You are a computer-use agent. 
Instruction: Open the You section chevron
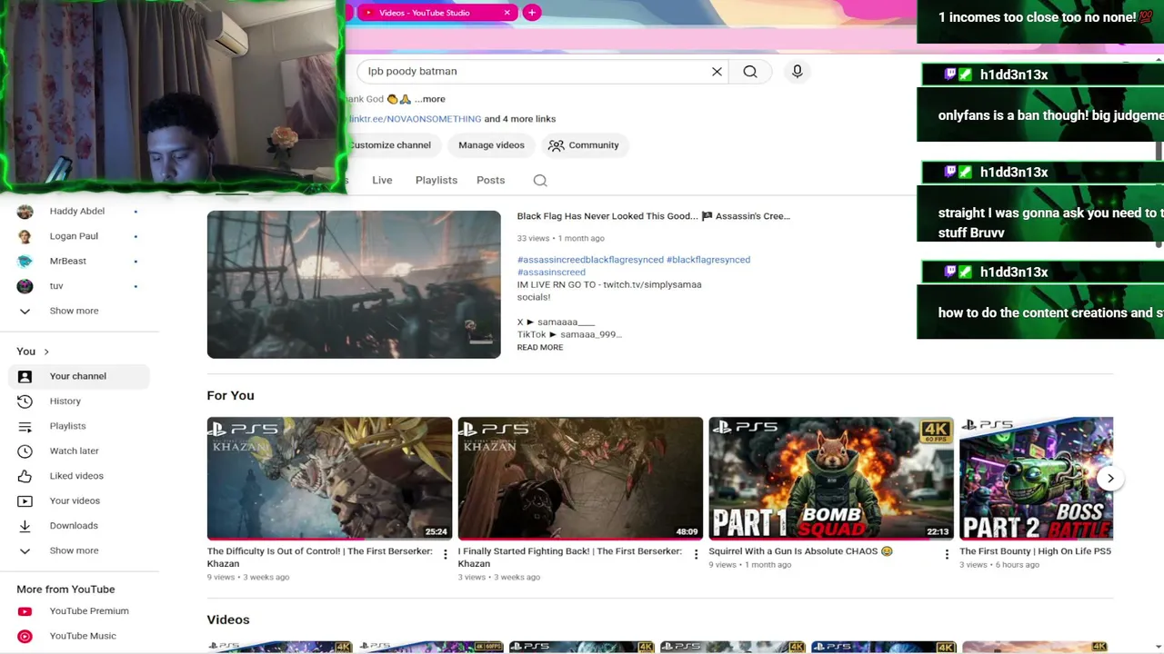46,352
